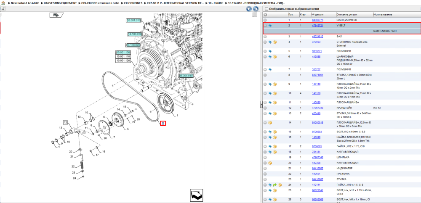Open 'CX COMBINES' breadcrumb
This screenshot has width=421, height=203.
tap(133, 3)
